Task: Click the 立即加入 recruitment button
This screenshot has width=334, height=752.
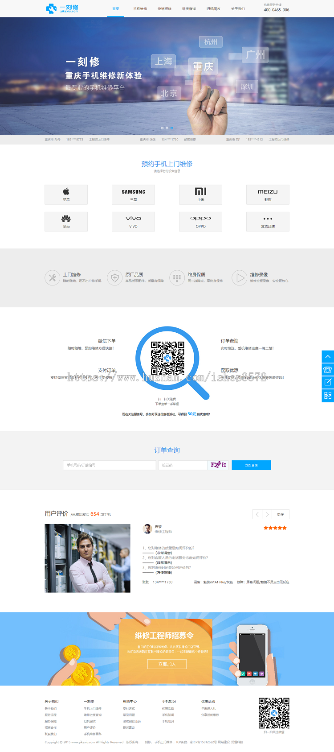Action: [x=167, y=664]
